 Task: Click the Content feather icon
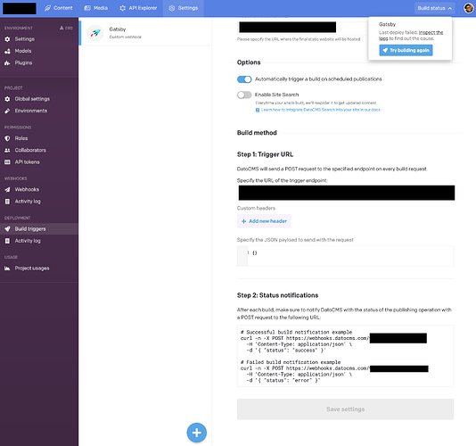47,8
